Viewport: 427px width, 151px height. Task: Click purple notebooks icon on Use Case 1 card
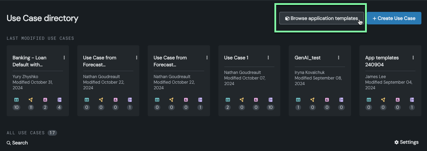click(270, 100)
